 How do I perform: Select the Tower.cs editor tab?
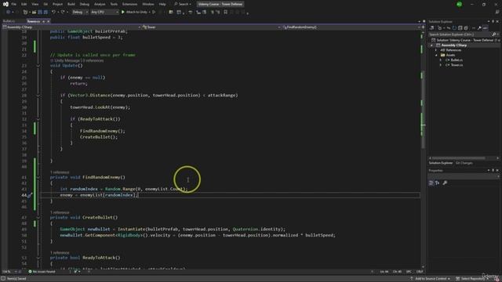(33, 21)
